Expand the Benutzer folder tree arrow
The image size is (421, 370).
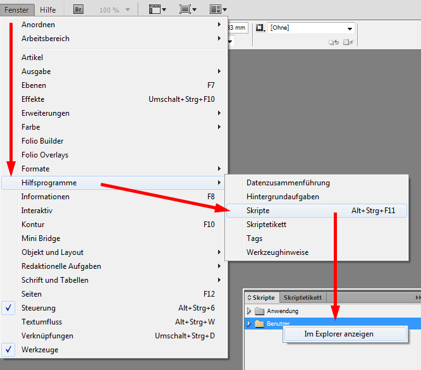[249, 324]
